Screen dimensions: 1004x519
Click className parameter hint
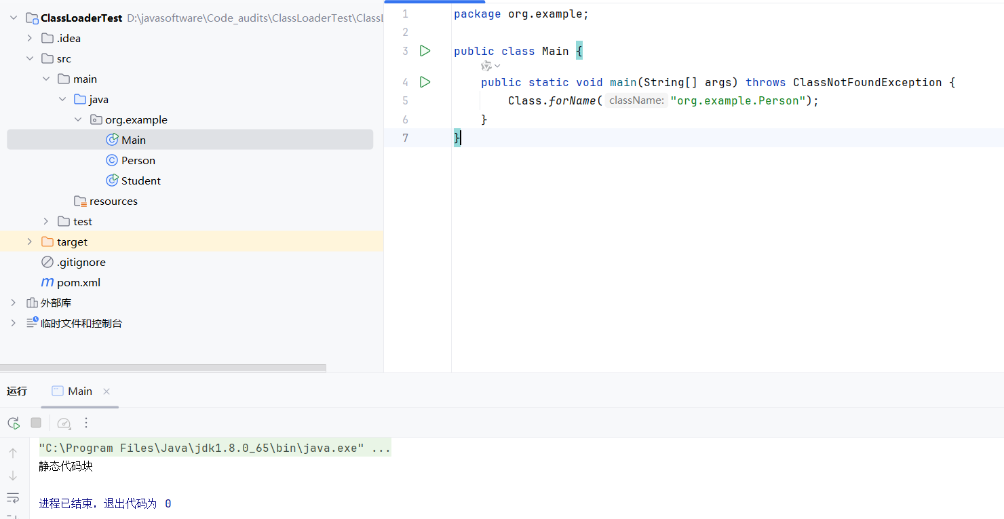click(636, 100)
